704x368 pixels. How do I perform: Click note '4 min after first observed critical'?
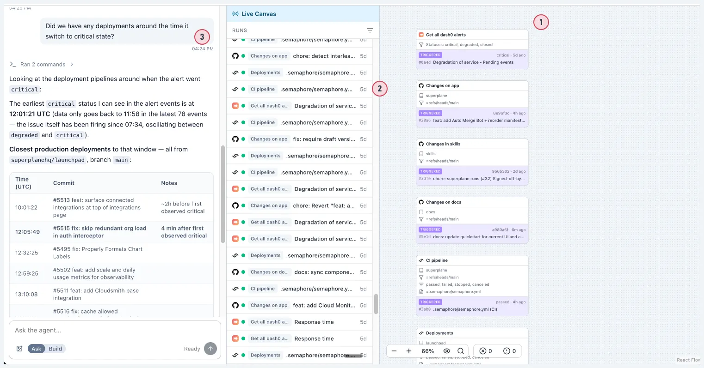(184, 232)
